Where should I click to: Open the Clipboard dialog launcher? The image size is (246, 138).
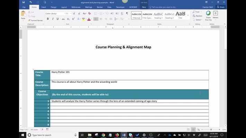(x=43, y=24)
